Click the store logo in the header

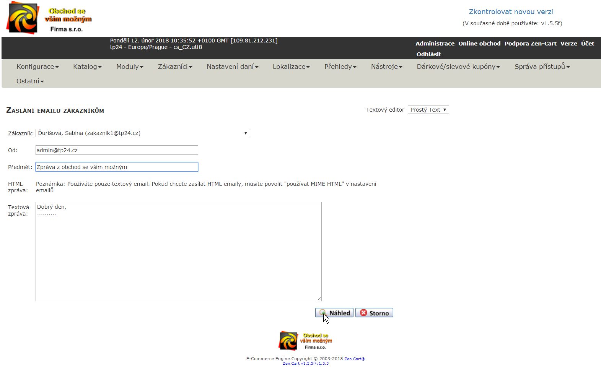click(x=49, y=18)
